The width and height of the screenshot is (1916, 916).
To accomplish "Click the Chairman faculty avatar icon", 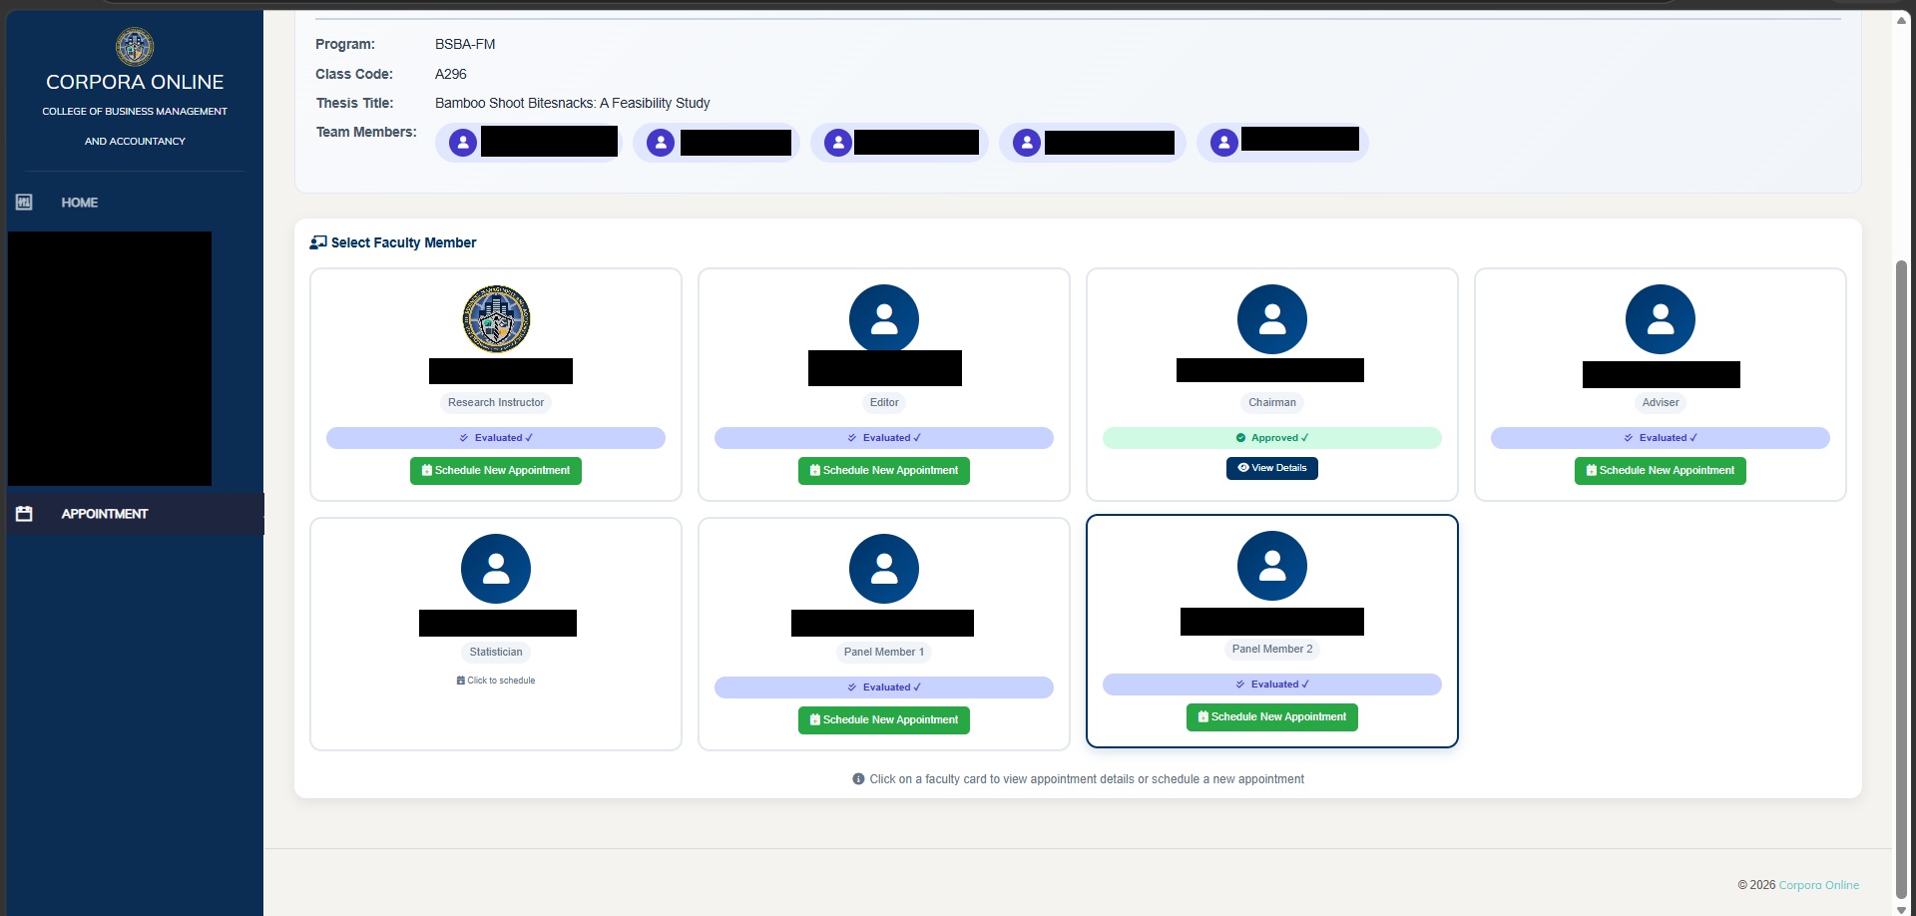I will (x=1272, y=319).
